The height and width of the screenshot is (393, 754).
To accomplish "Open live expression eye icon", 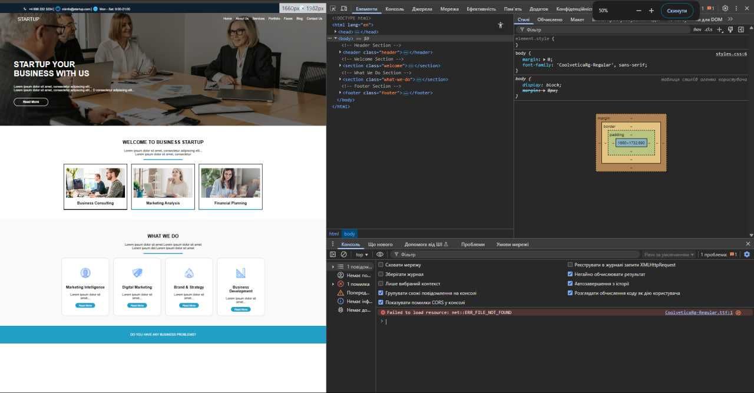I will [x=380, y=255].
